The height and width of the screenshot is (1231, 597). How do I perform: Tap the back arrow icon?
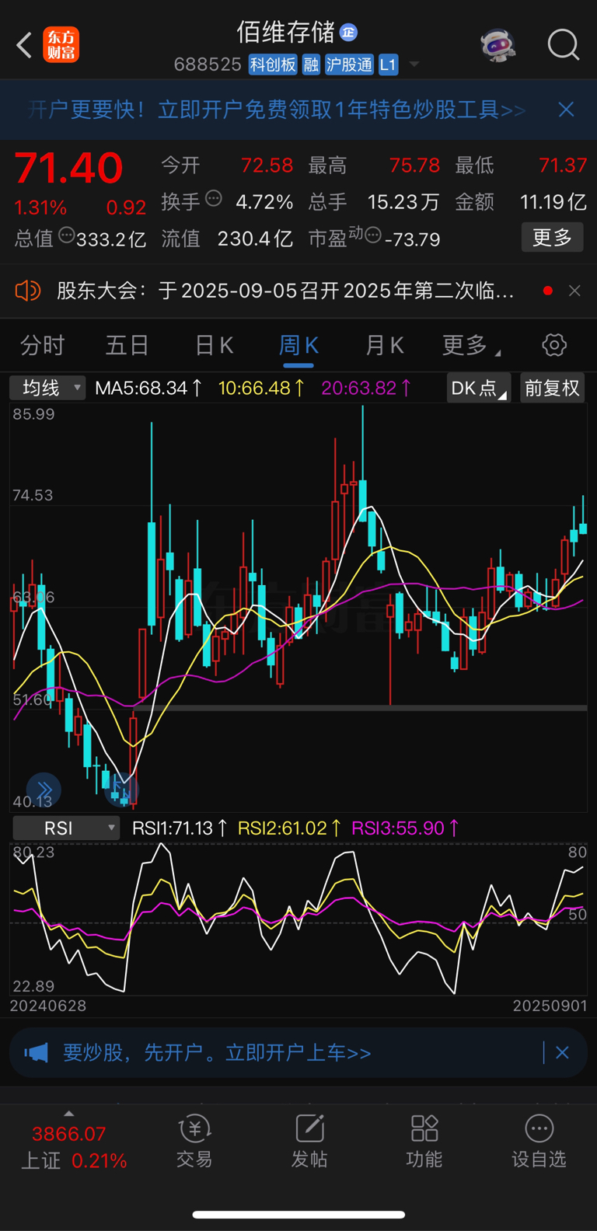click(x=24, y=45)
